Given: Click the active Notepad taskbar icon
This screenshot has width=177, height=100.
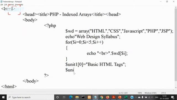Looking at the screenshot, I should click(95, 97).
